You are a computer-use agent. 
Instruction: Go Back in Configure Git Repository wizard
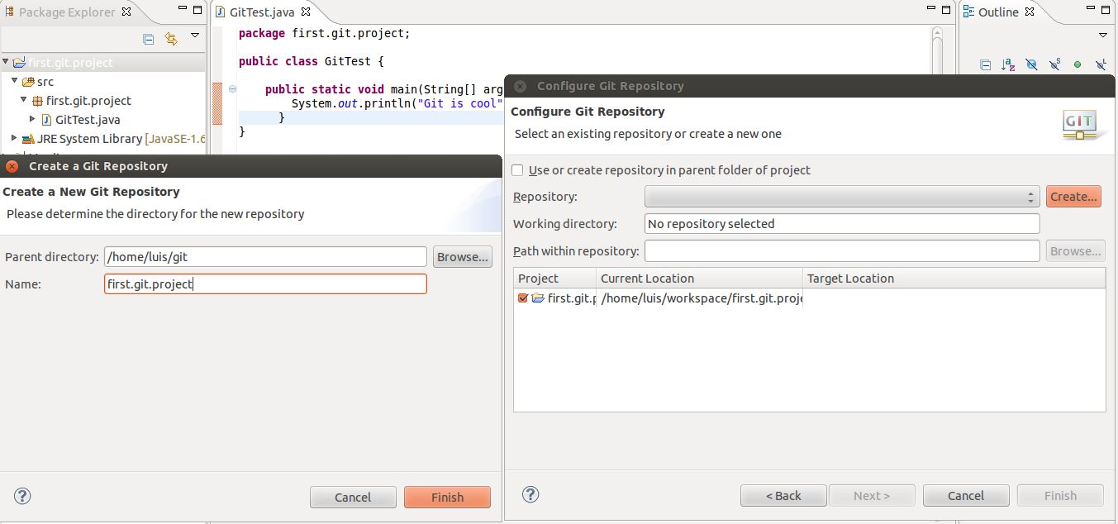coord(783,495)
